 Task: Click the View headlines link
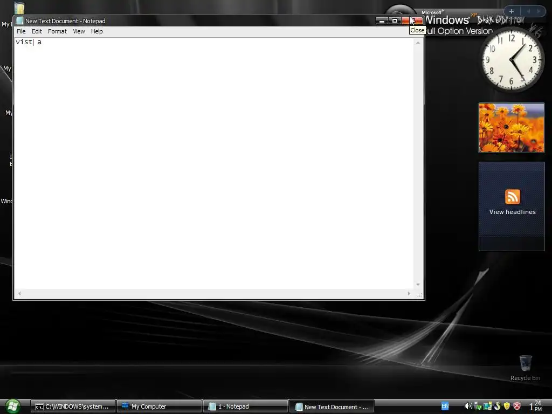point(512,212)
